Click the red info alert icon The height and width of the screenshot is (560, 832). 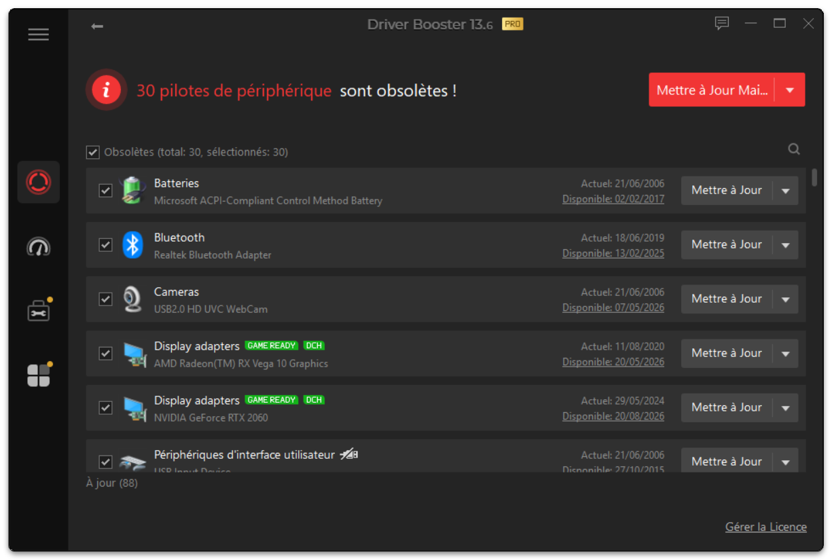point(106,90)
